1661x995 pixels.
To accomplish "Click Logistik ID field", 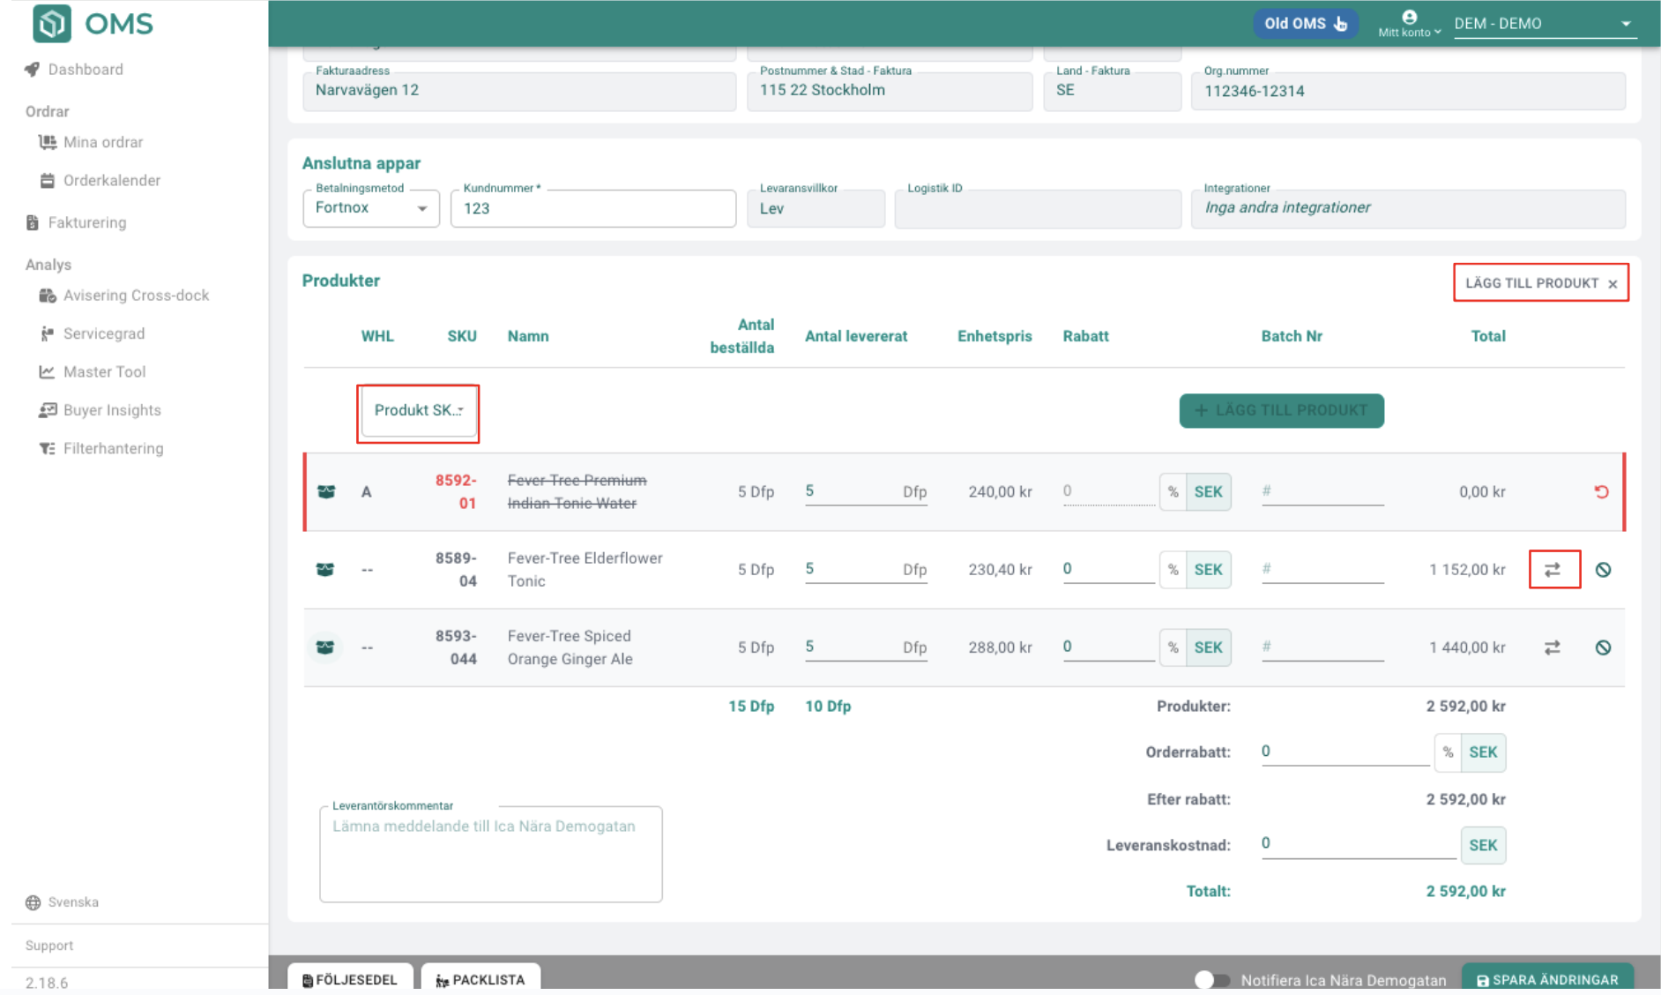I will [1037, 209].
